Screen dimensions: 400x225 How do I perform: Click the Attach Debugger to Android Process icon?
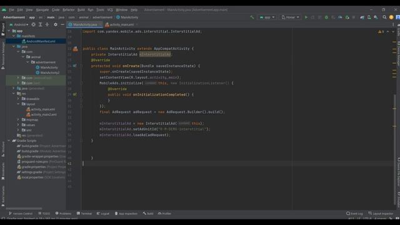point(347,17)
